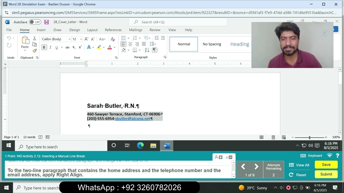Viewport: 344px width, 193px height.
Task: Open the Clipboard pane launcher
Action: [x=37, y=58]
